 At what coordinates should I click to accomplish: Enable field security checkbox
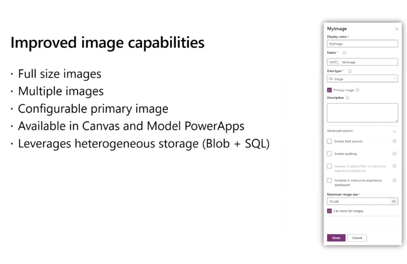point(330,141)
